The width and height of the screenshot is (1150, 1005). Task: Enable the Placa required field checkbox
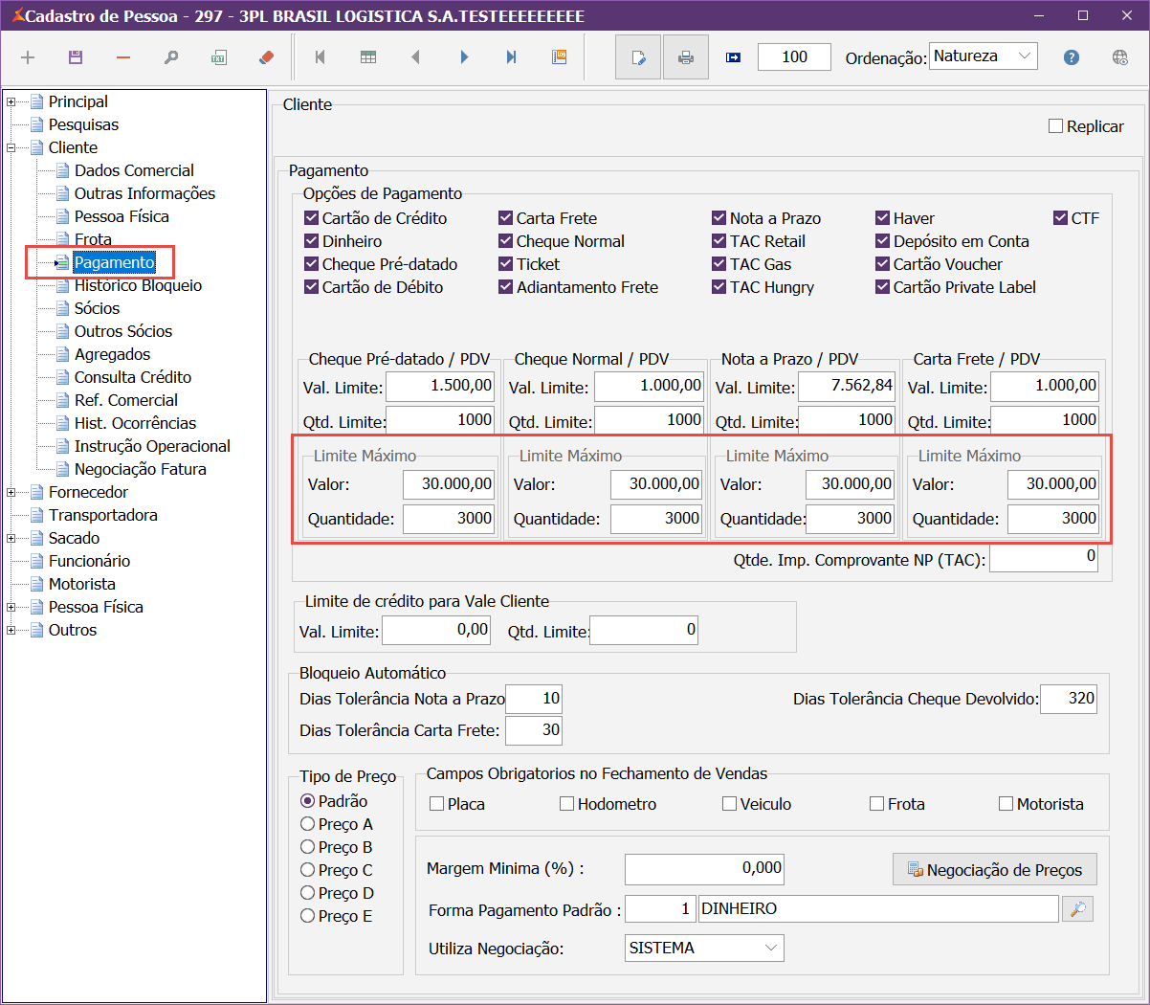437,804
